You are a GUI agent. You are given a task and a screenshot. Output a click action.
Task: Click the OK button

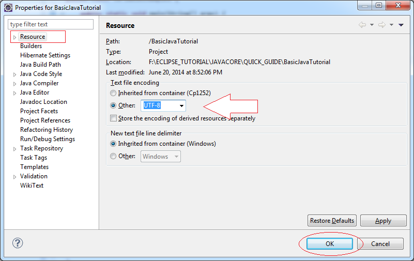[330, 243]
